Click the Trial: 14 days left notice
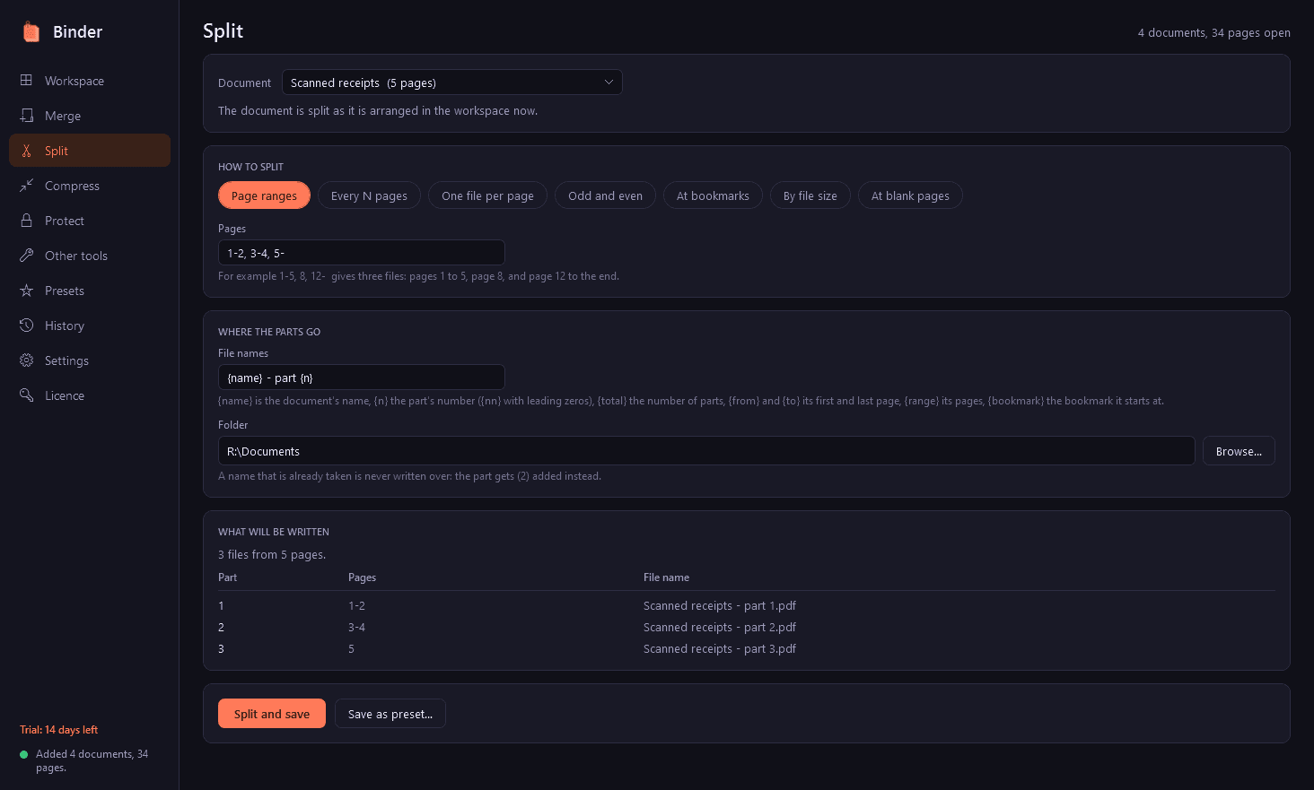Screen dimensions: 1314x790 (x=58, y=730)
